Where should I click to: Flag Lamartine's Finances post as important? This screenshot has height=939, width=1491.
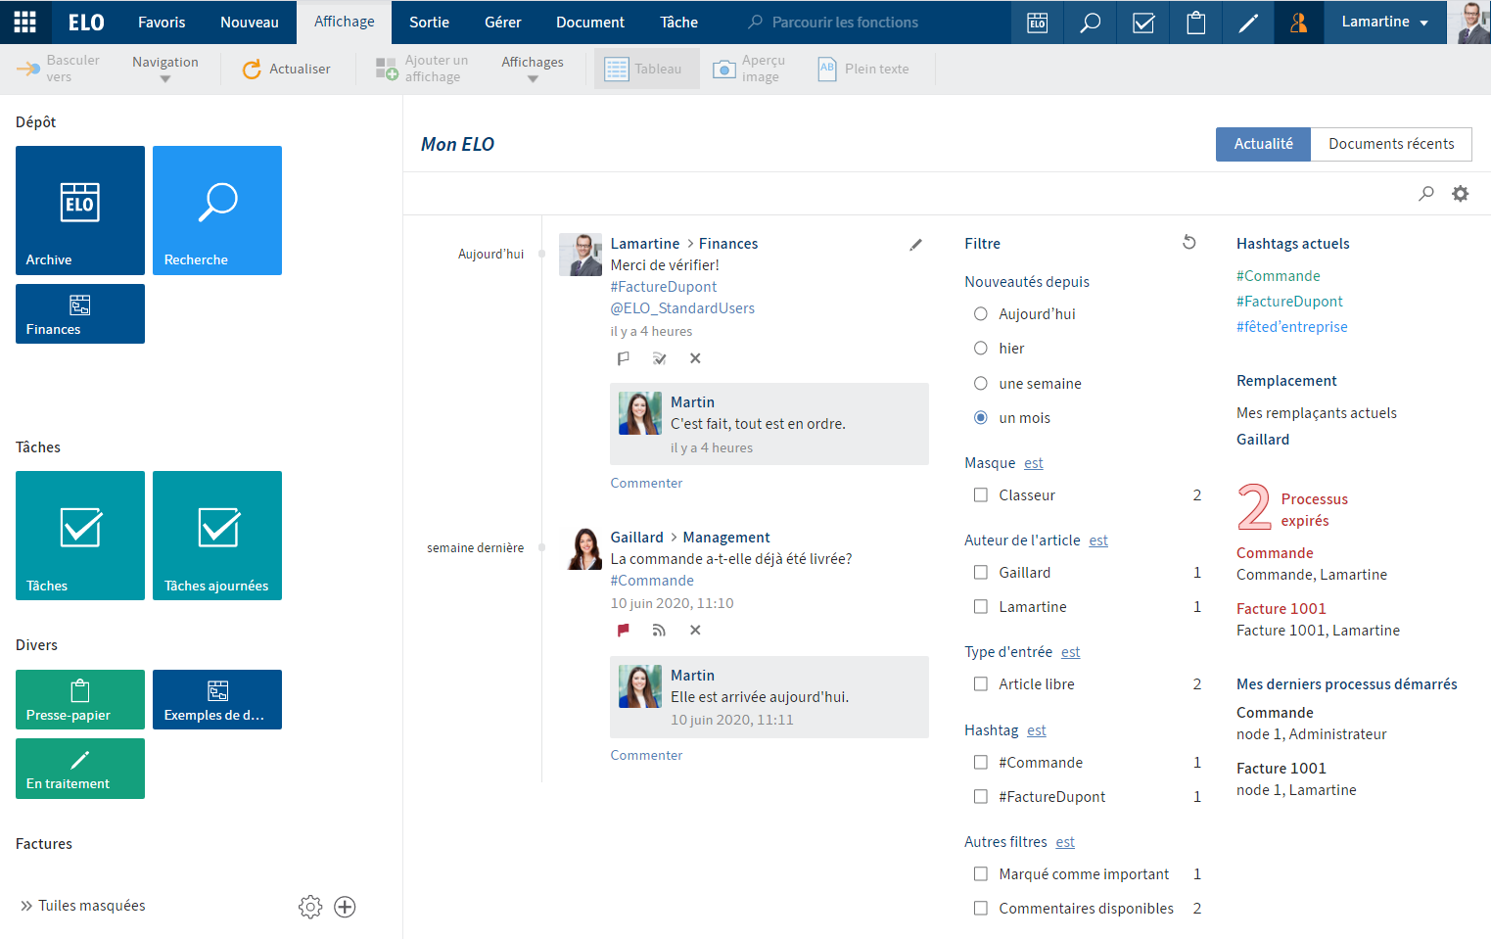[623, 358]
